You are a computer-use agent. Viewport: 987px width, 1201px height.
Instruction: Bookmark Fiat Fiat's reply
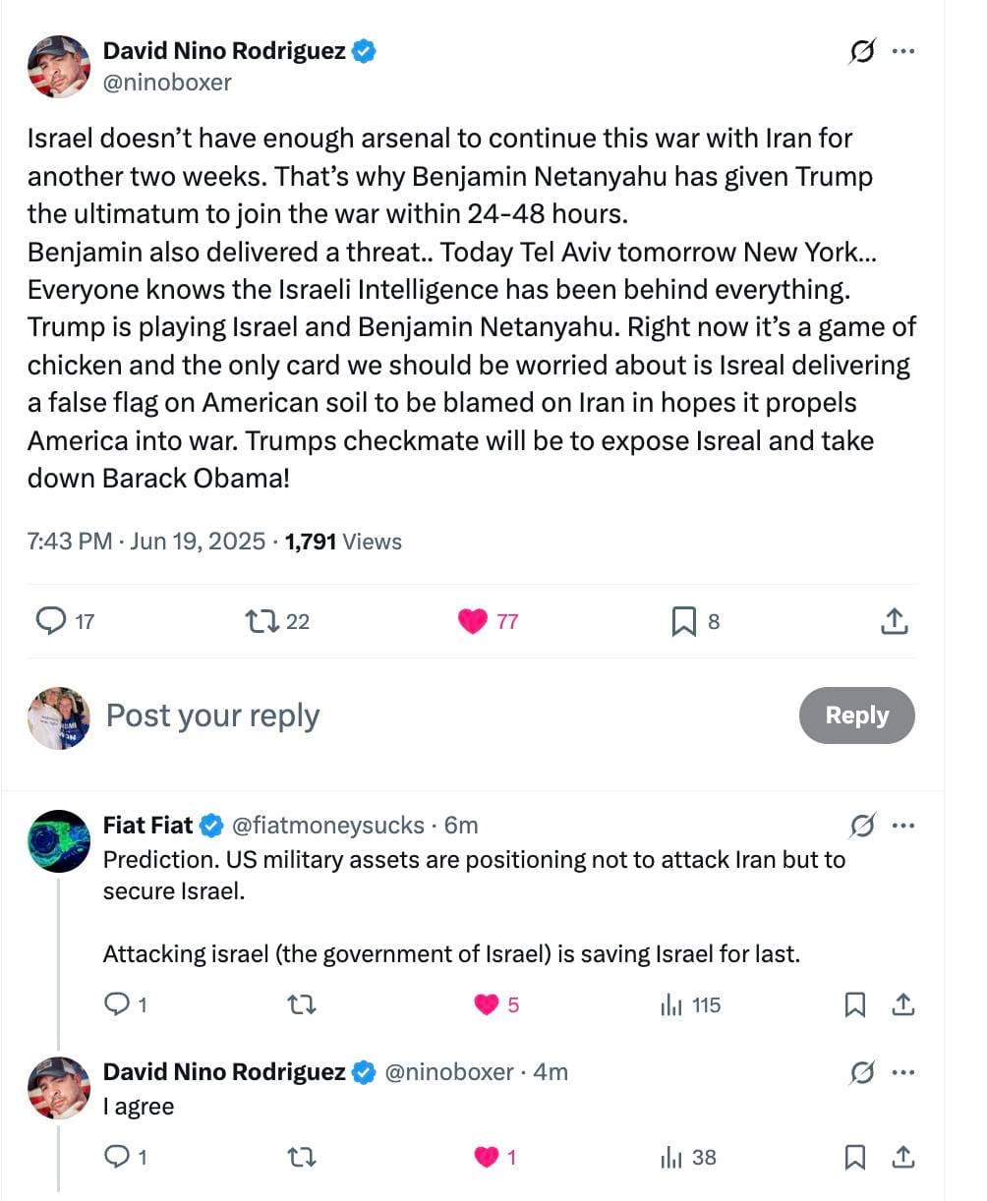click(855, 1004)
